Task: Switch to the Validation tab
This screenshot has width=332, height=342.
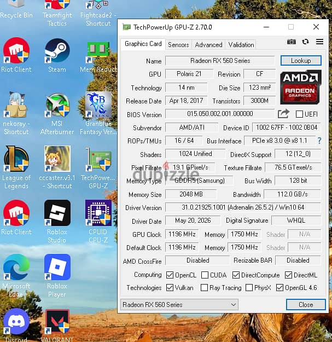Action: (241, 45)
